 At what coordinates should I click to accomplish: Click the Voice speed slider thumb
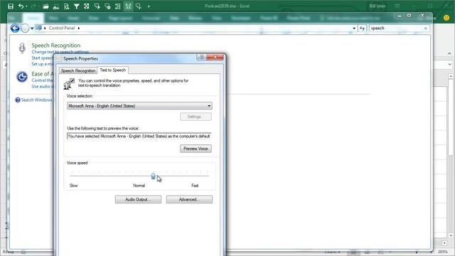tap(154, 176)
